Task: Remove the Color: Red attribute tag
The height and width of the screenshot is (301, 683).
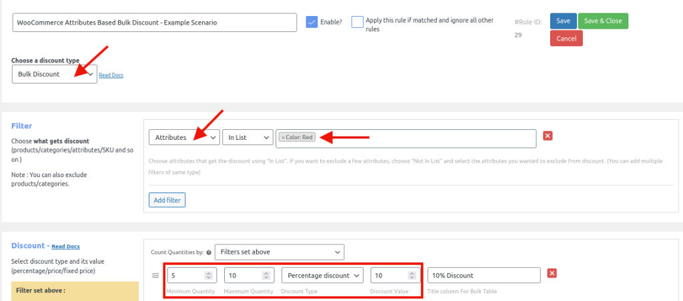Action: click(283, 137)
